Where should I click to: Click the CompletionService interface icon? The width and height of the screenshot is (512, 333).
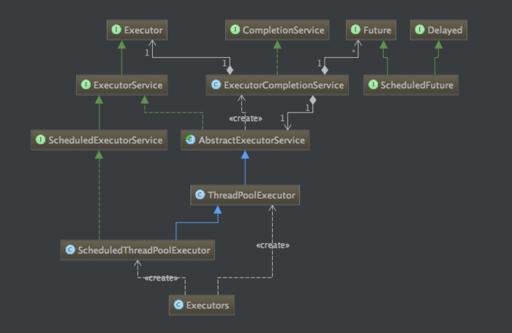[x=235, y=30]
